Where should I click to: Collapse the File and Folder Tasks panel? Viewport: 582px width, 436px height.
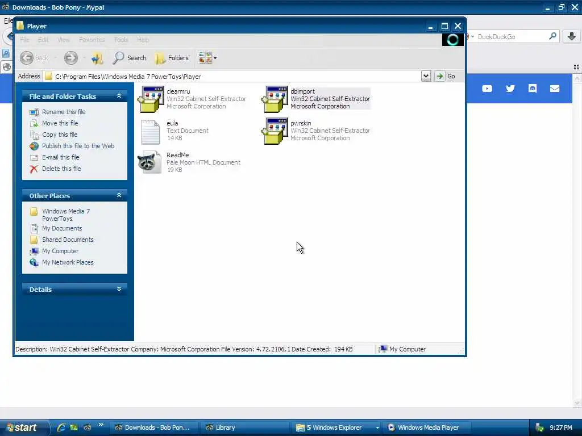click(x=119, y=96)
